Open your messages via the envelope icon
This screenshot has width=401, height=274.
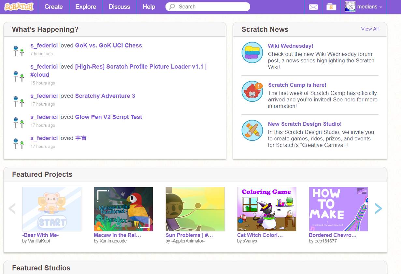click(313, 7)
